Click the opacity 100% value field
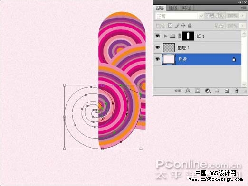 [232, 16]
